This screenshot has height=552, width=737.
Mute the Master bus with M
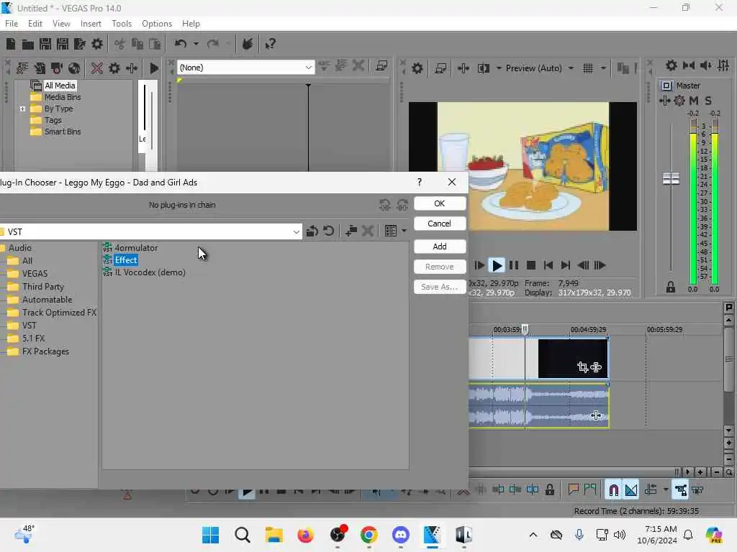[694, 101]
